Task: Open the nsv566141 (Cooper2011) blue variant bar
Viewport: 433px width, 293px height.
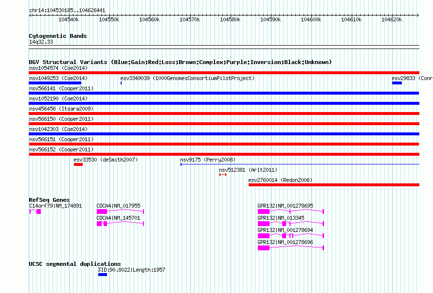Action: pos(224,93)
